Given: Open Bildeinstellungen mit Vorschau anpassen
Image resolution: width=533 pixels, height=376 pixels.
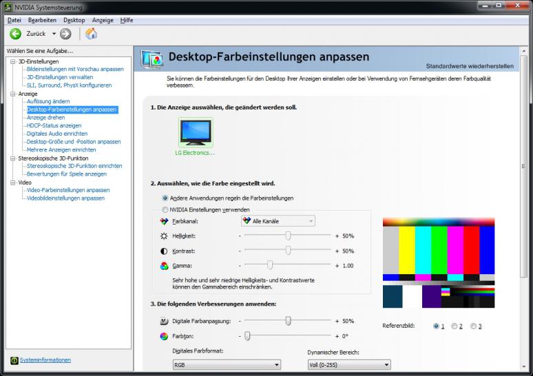Looking at the screenshot, I should (75, 69).
